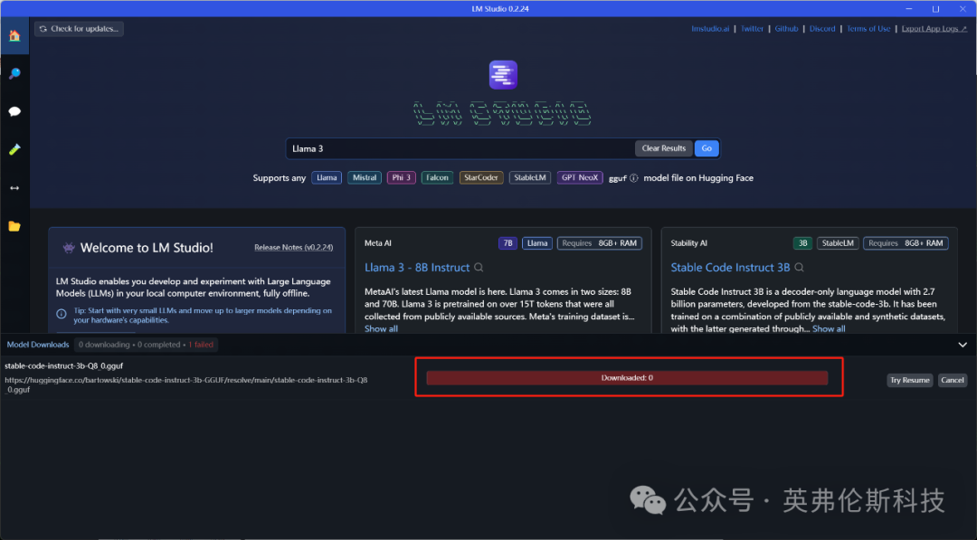Expand Show all in Stable Code description
The image size is (977, 540).
tap(829, 328)
